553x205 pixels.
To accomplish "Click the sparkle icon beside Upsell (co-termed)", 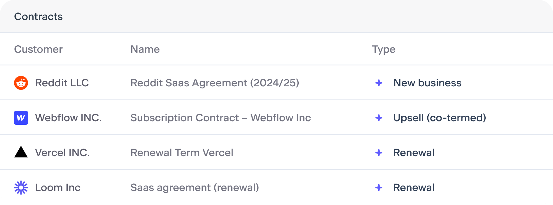I will click(379, 118).
